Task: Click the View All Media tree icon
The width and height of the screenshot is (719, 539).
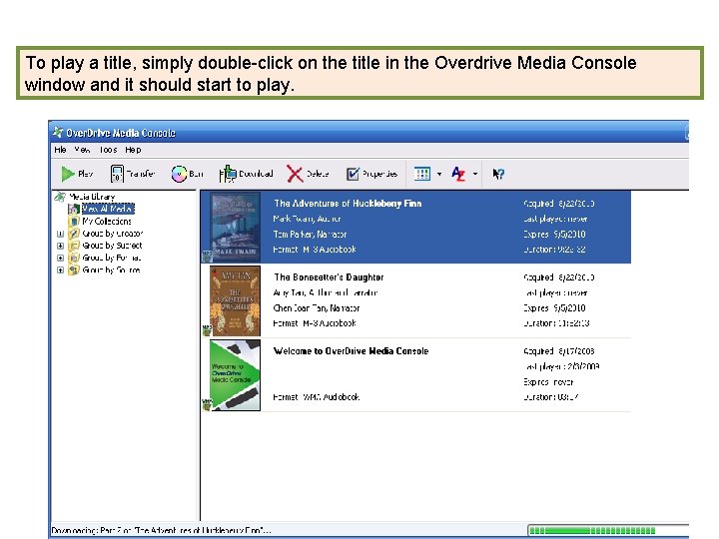Action: point(74,209)
